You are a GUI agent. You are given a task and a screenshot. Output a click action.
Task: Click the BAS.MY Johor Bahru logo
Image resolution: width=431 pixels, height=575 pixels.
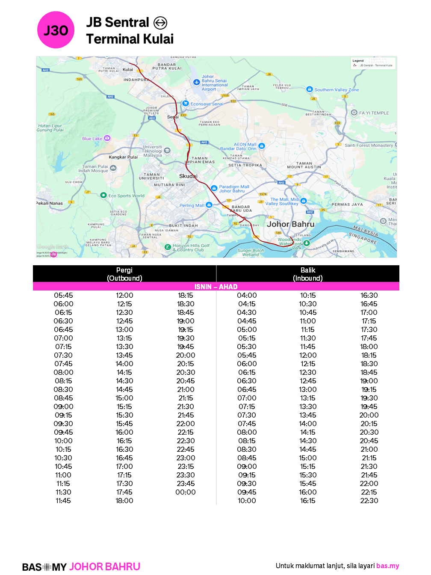coord(81,566)
